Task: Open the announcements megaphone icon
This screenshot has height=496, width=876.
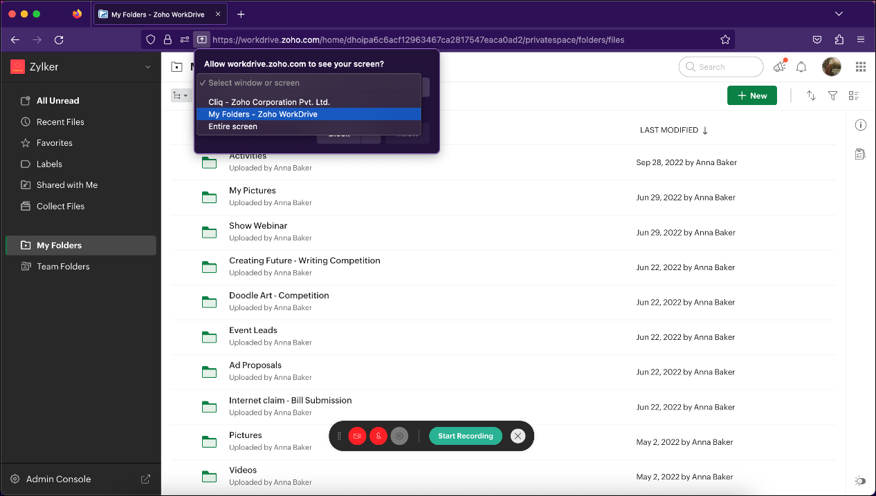Action: pos(780,66)
